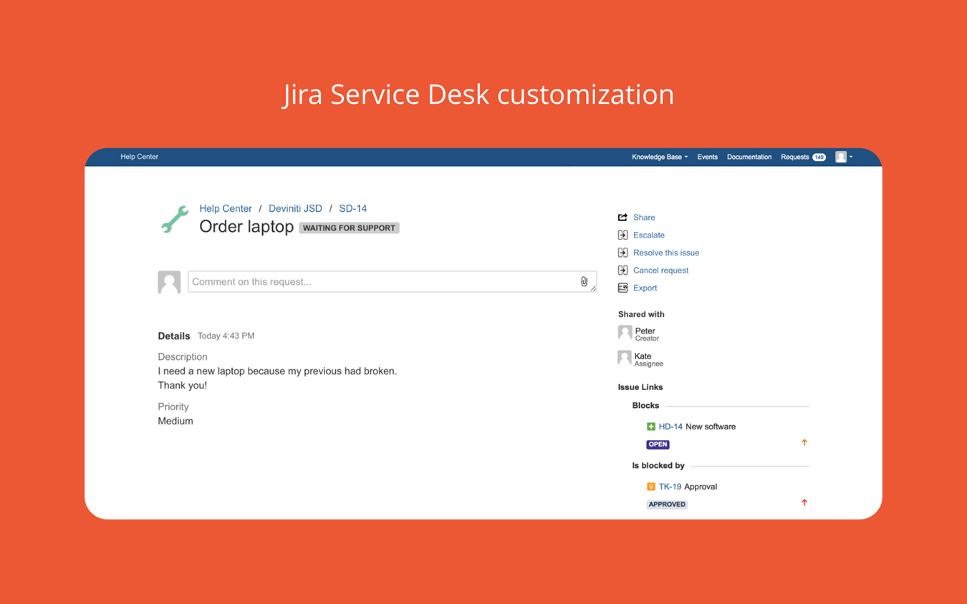Go to Help Center breadcrumb link
This screenshot has height=604, width=967.
coord(226,208)
